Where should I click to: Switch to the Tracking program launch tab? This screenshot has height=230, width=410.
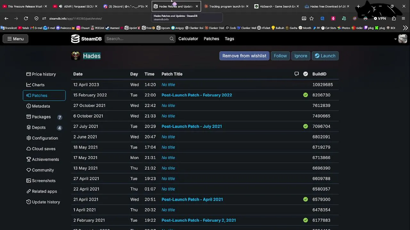pos(226,6)
